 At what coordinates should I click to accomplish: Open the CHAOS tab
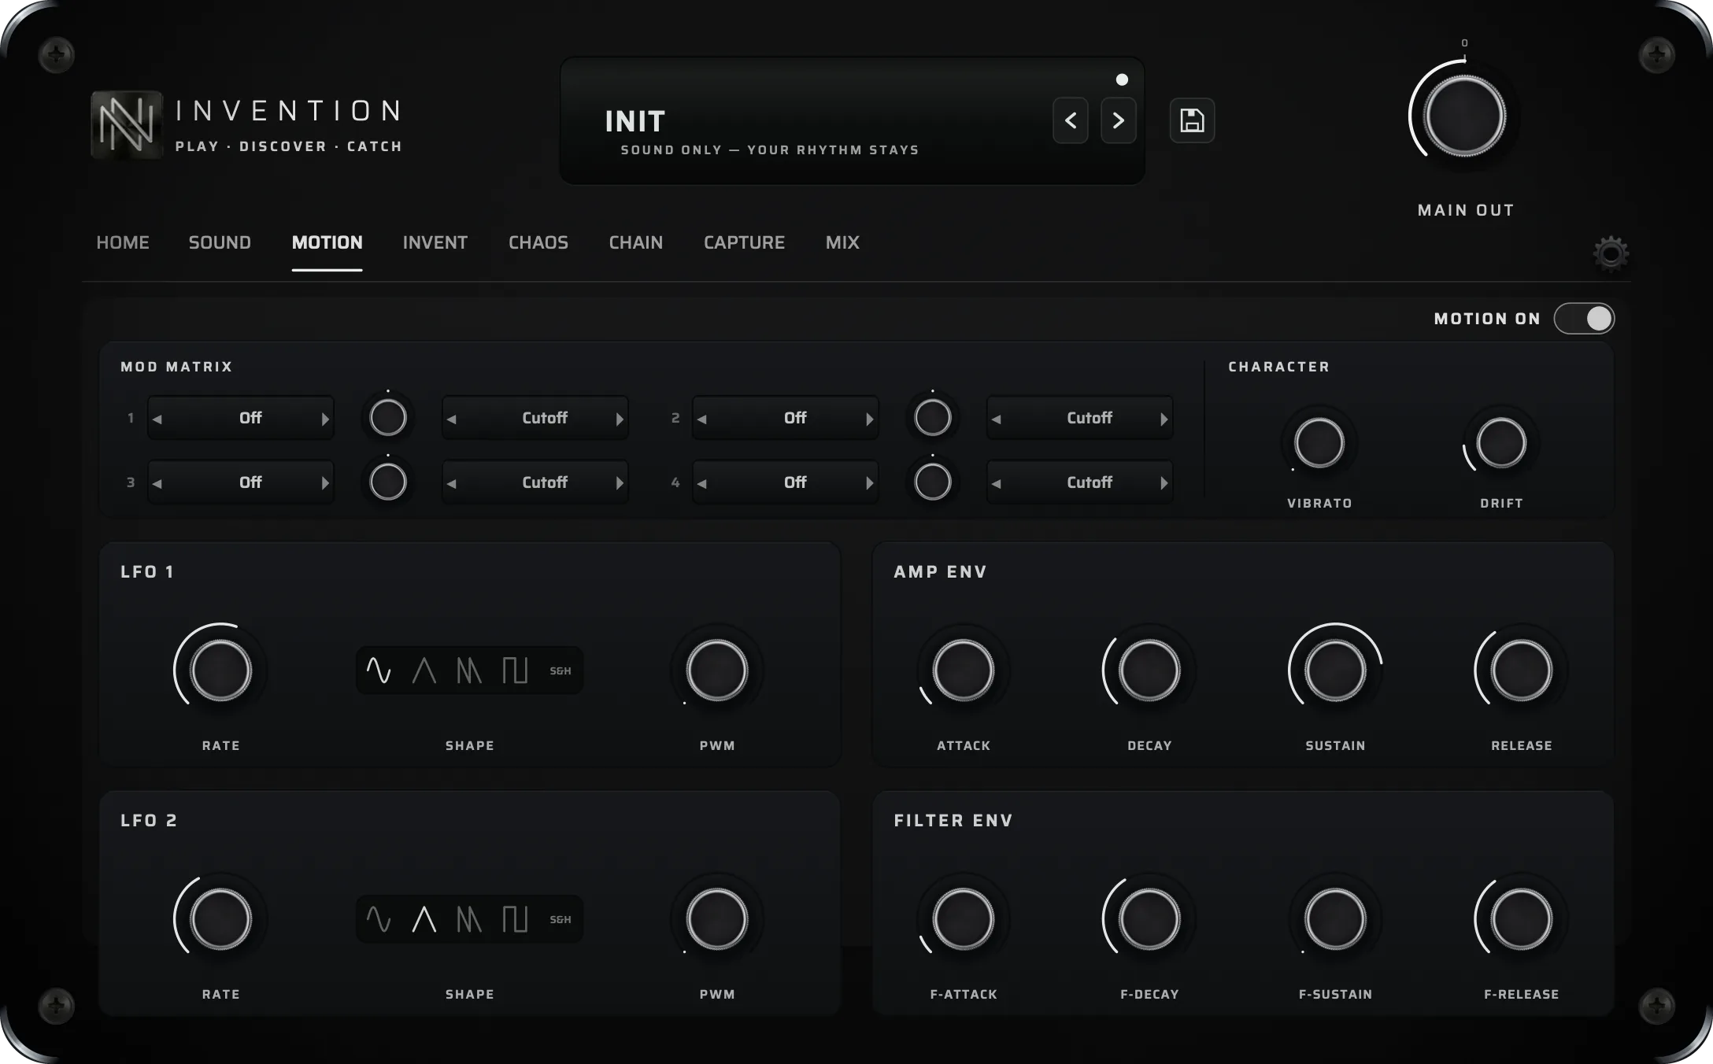click(x=538, y=242)
